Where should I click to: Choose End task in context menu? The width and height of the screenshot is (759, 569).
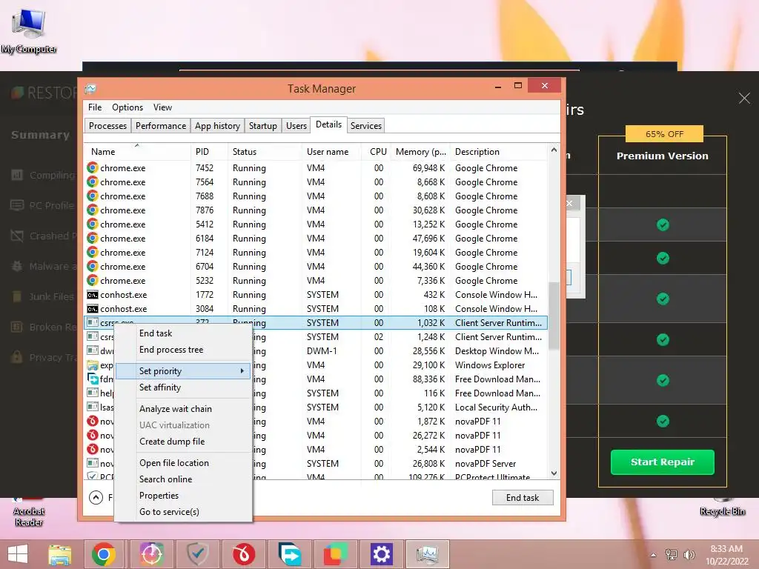[183, 333]
